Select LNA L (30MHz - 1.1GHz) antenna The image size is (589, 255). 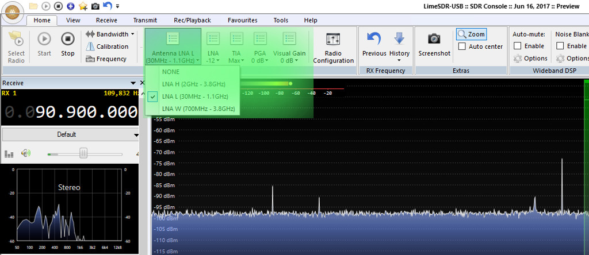[x=192, y=96]
